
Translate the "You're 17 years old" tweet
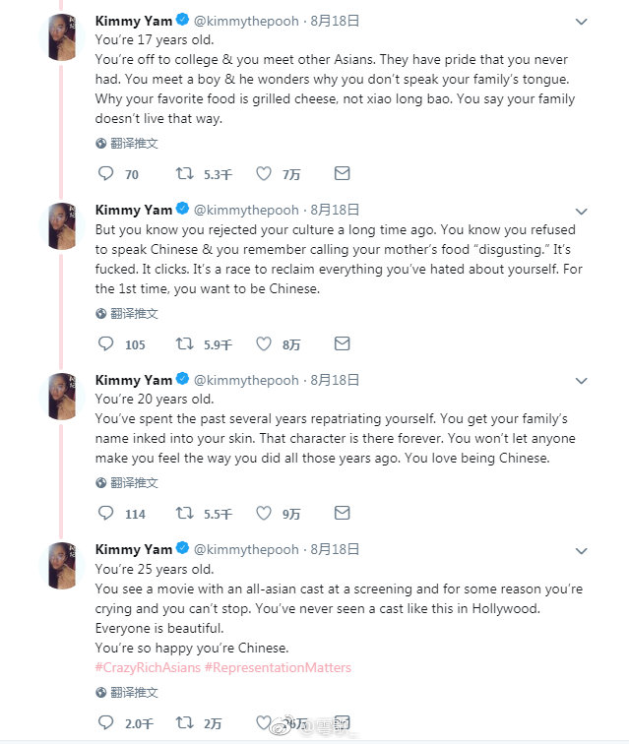point(127,144)
